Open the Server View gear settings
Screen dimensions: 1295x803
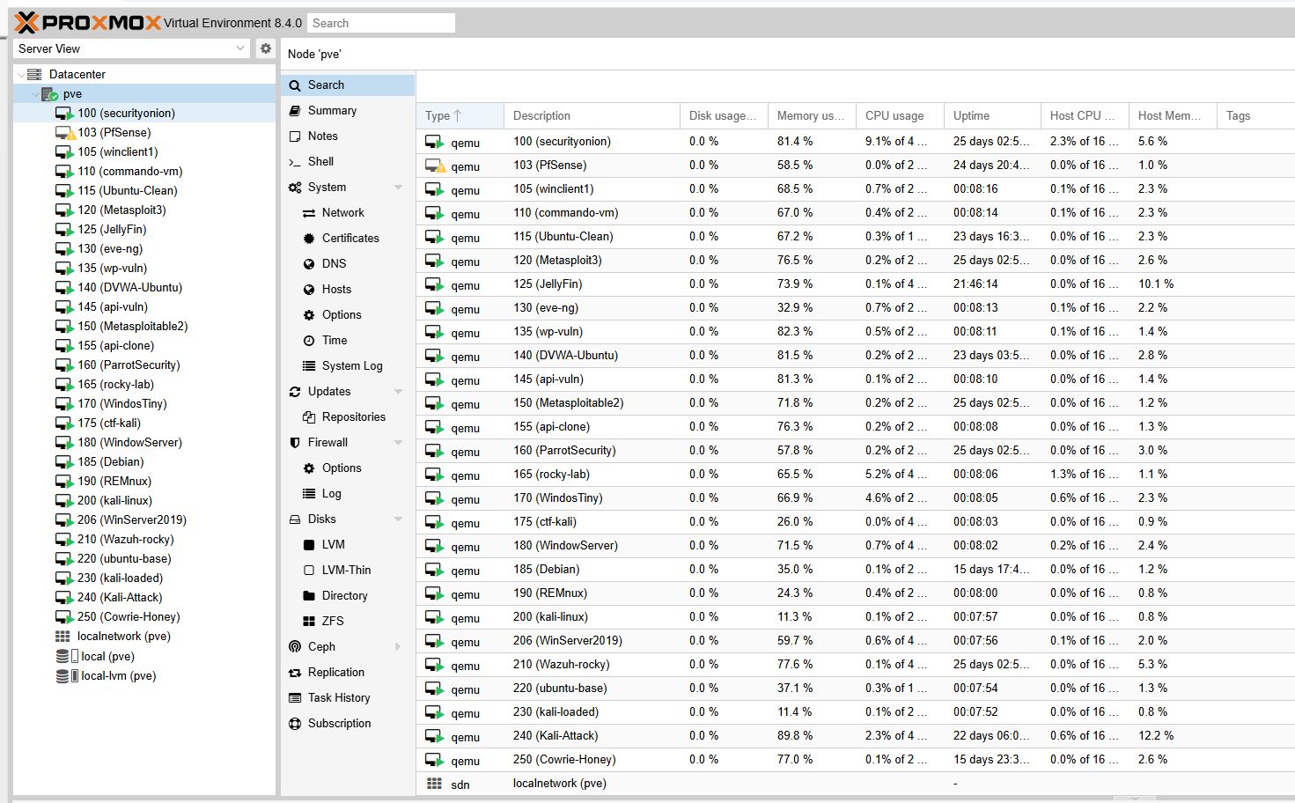point(266,48)
